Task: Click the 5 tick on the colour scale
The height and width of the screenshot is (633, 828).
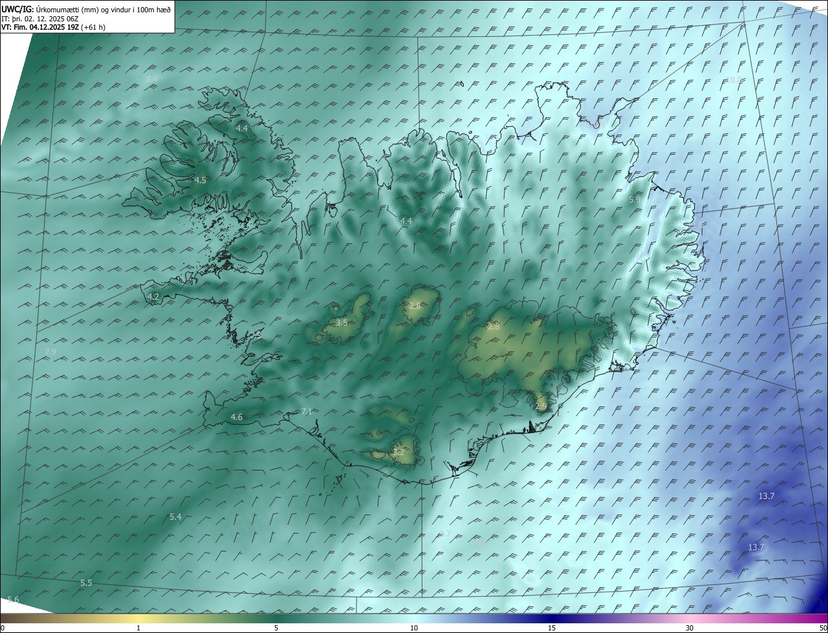Action: click(x=276, y=628)
